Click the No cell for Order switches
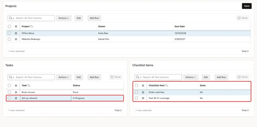 pos(224,92)
